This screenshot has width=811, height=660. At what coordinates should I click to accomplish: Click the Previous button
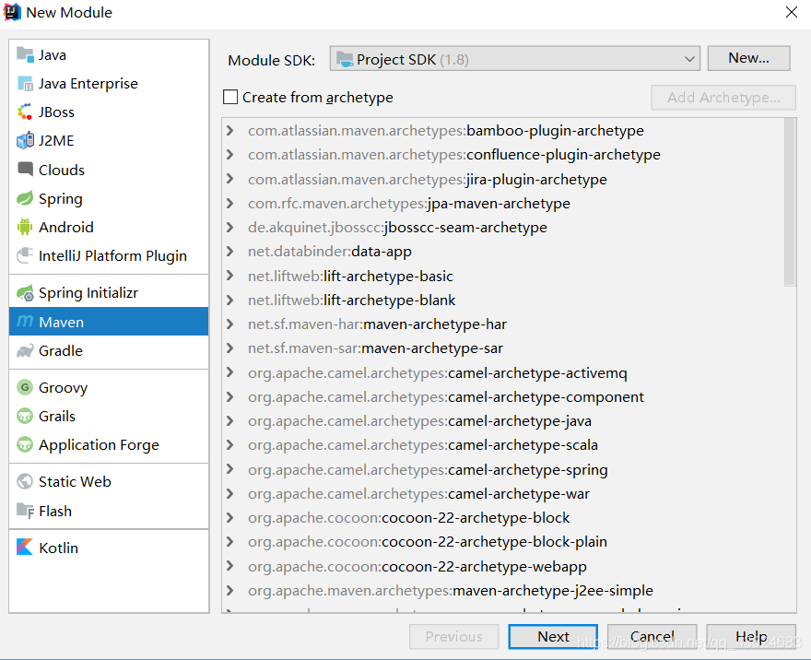[453, 636]
